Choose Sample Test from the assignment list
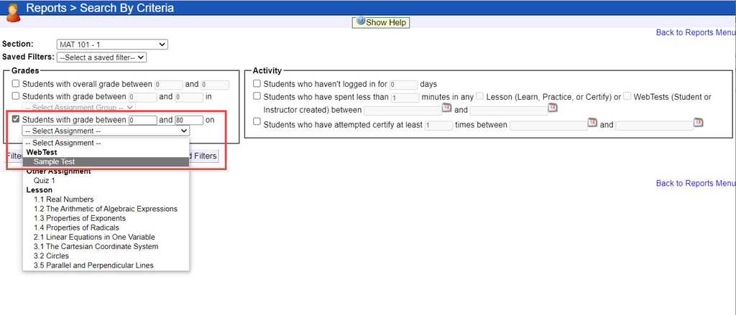This screenshot has width=736, height=315. click(x=54, y=162)
